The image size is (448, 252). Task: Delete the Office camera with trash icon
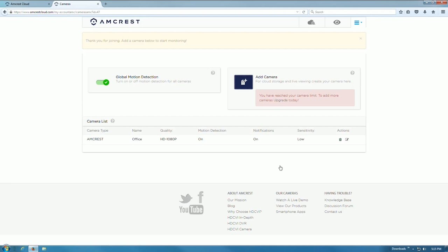pos(340,139)
